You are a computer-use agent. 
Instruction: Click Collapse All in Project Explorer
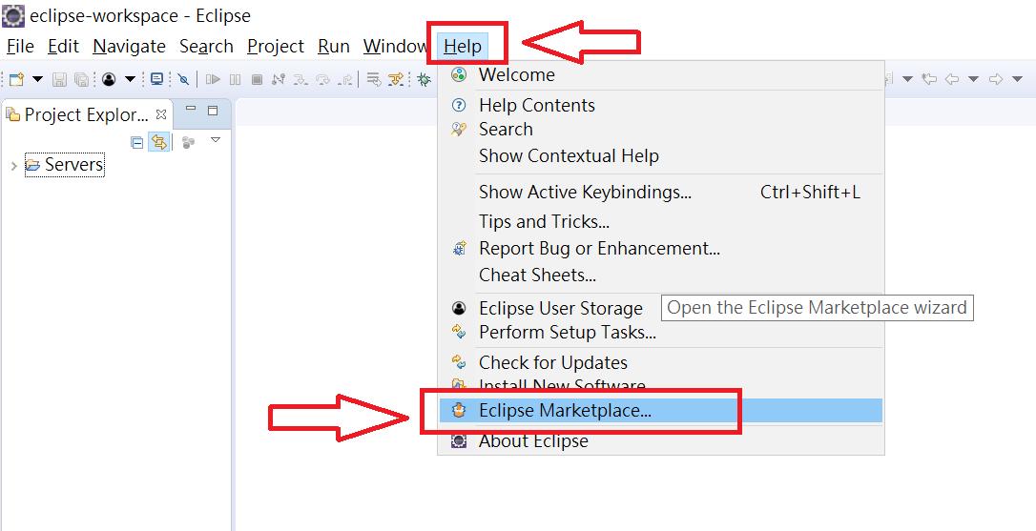click(136, 142)
